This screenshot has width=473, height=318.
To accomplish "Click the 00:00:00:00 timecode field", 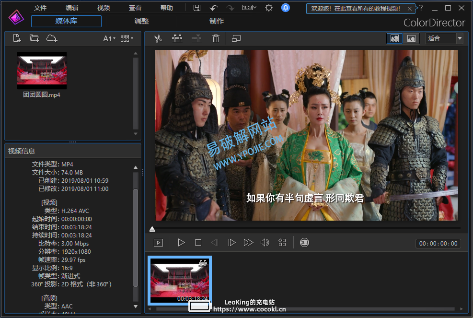I will (438, 243).
